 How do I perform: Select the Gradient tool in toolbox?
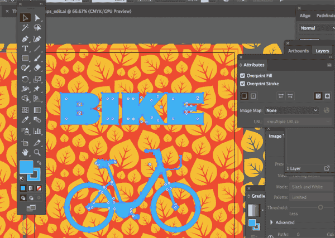37,110
